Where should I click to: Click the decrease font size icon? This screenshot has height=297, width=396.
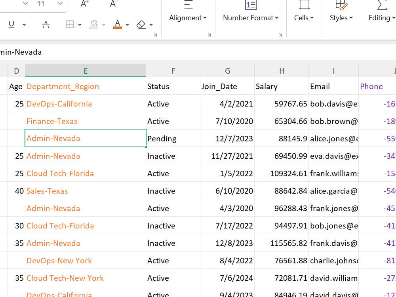point(114,4)
